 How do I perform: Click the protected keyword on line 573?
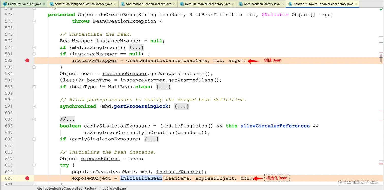click(61, 15)
